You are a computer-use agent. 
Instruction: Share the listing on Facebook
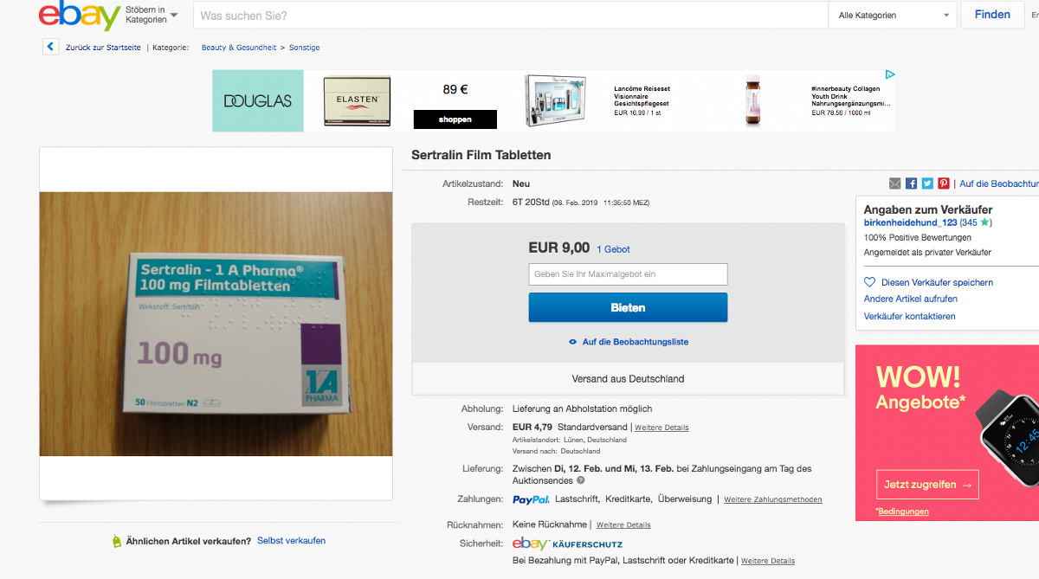pyautogui.click(x=912, y=183)
